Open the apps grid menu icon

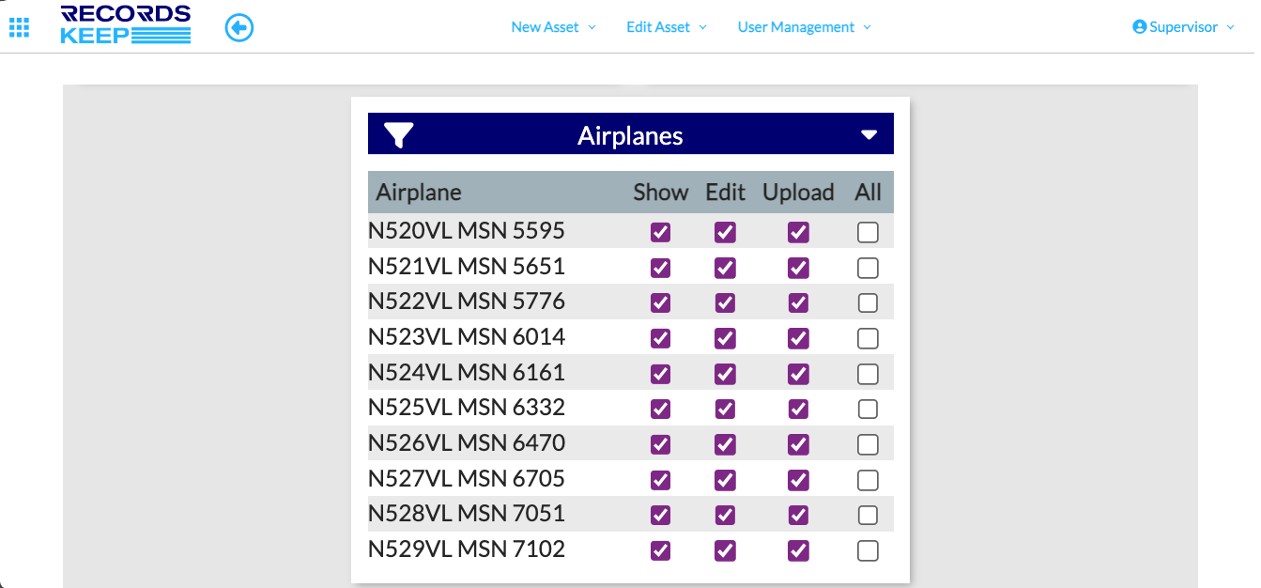pyautogui.click(x=19, y=28)
